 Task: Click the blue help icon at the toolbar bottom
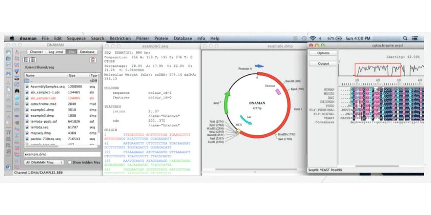pyautogui.click(x=8, y=166)
